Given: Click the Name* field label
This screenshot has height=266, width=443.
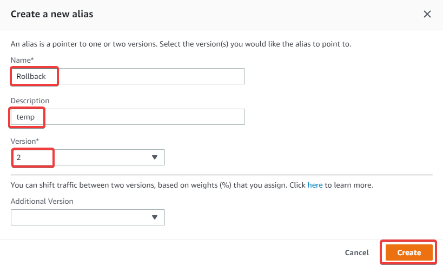Looking at the screenshot, I should (22, 60).
